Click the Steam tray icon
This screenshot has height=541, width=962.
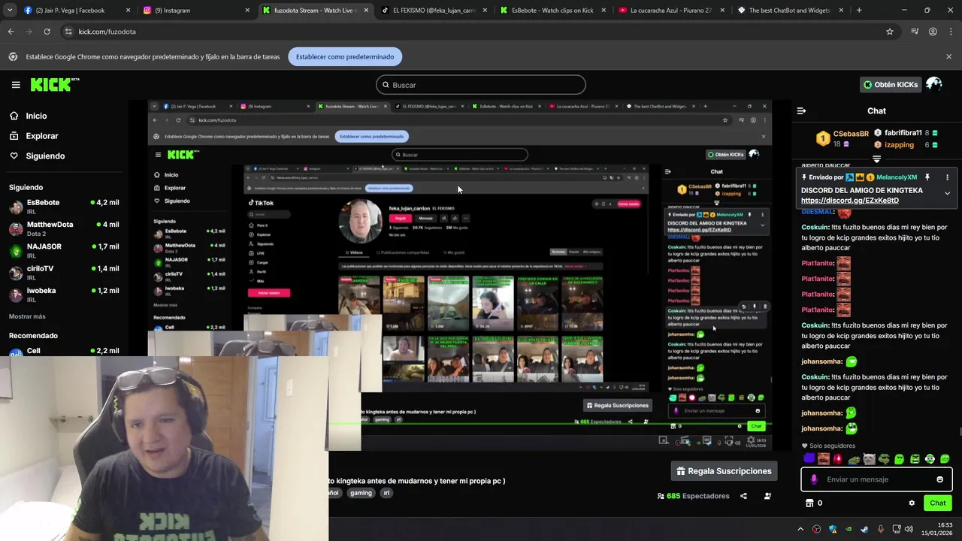[x=864, y=529]
